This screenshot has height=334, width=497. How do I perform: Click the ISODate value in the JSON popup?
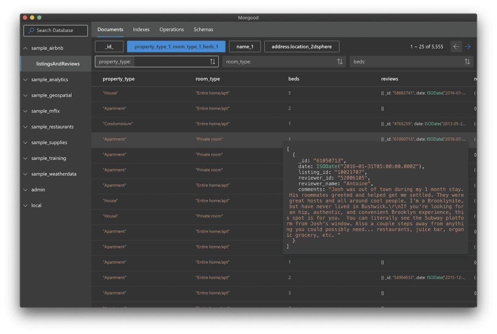[x=370, y=166]
